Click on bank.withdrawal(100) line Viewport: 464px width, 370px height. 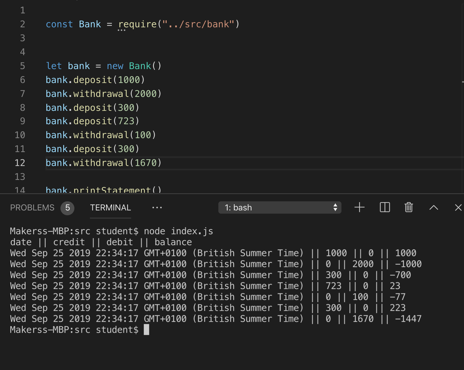tap(101, 135)
